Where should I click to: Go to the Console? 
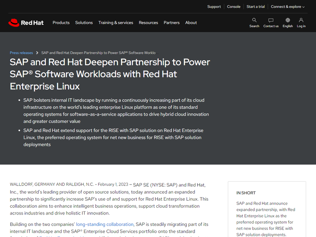[233, 7]
